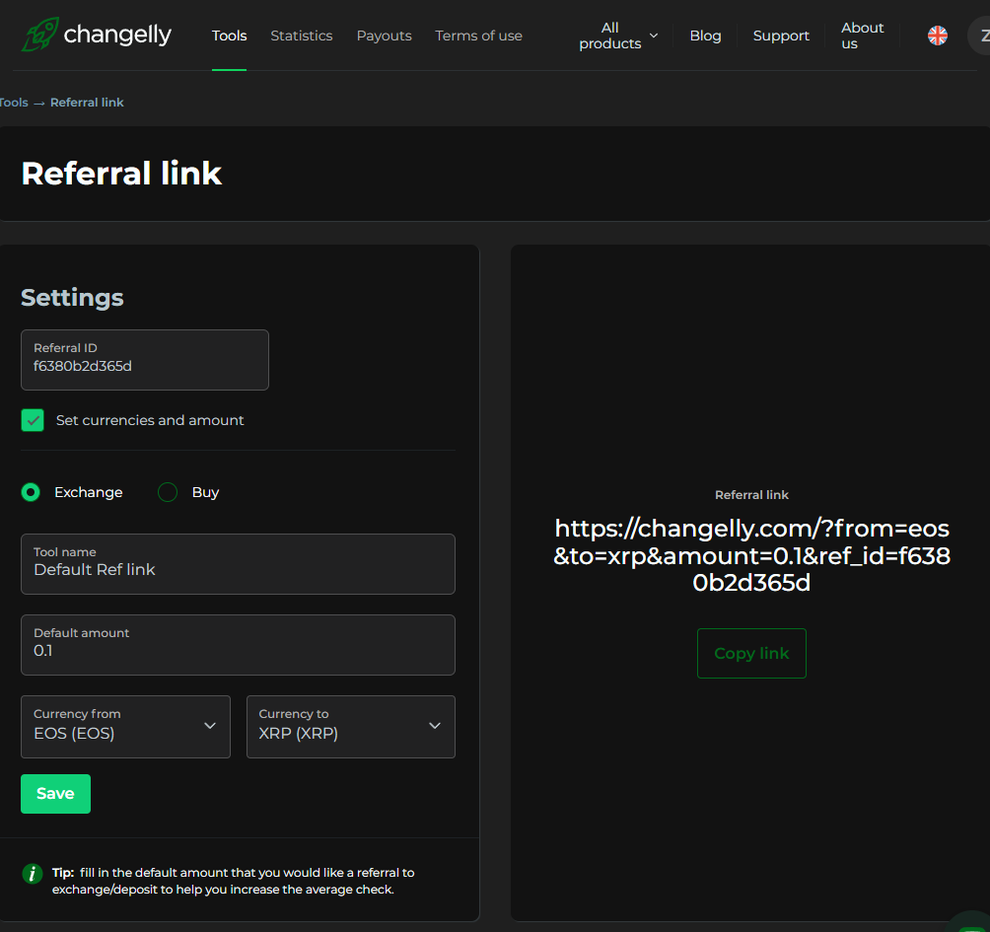Click the Referral link page title
990x932 pixels.
121,173
